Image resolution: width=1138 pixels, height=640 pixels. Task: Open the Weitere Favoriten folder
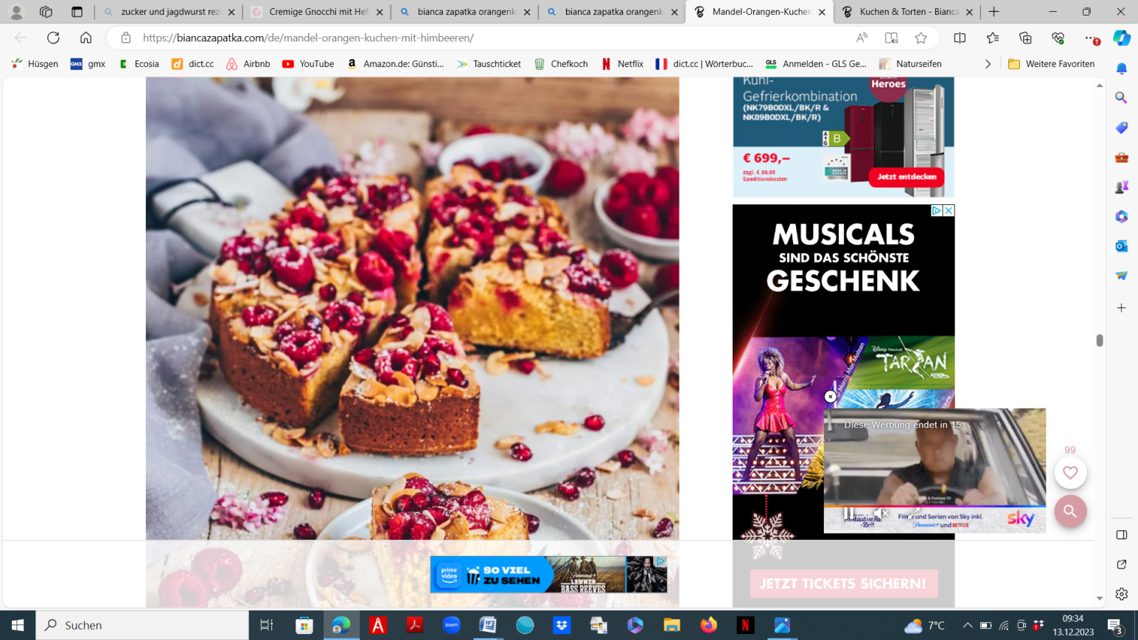pyautogui.click(x=1051, y=64)
